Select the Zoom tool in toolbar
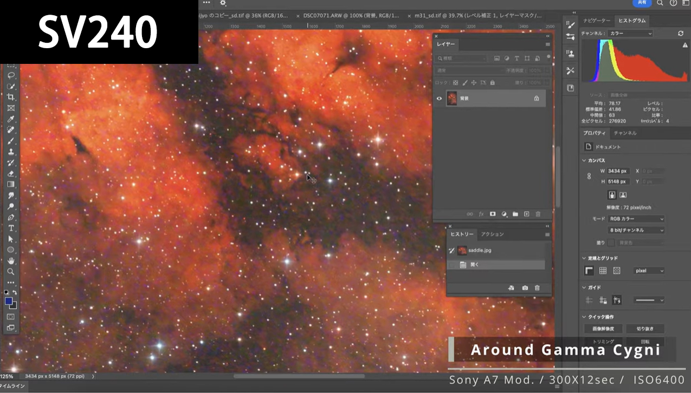The height and width of the screenshot is (393, 691). click(x=10, y=272)
